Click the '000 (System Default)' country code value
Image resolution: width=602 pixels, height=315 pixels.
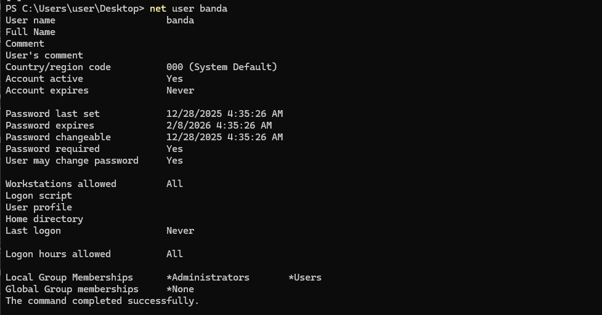tap(221, 67)
